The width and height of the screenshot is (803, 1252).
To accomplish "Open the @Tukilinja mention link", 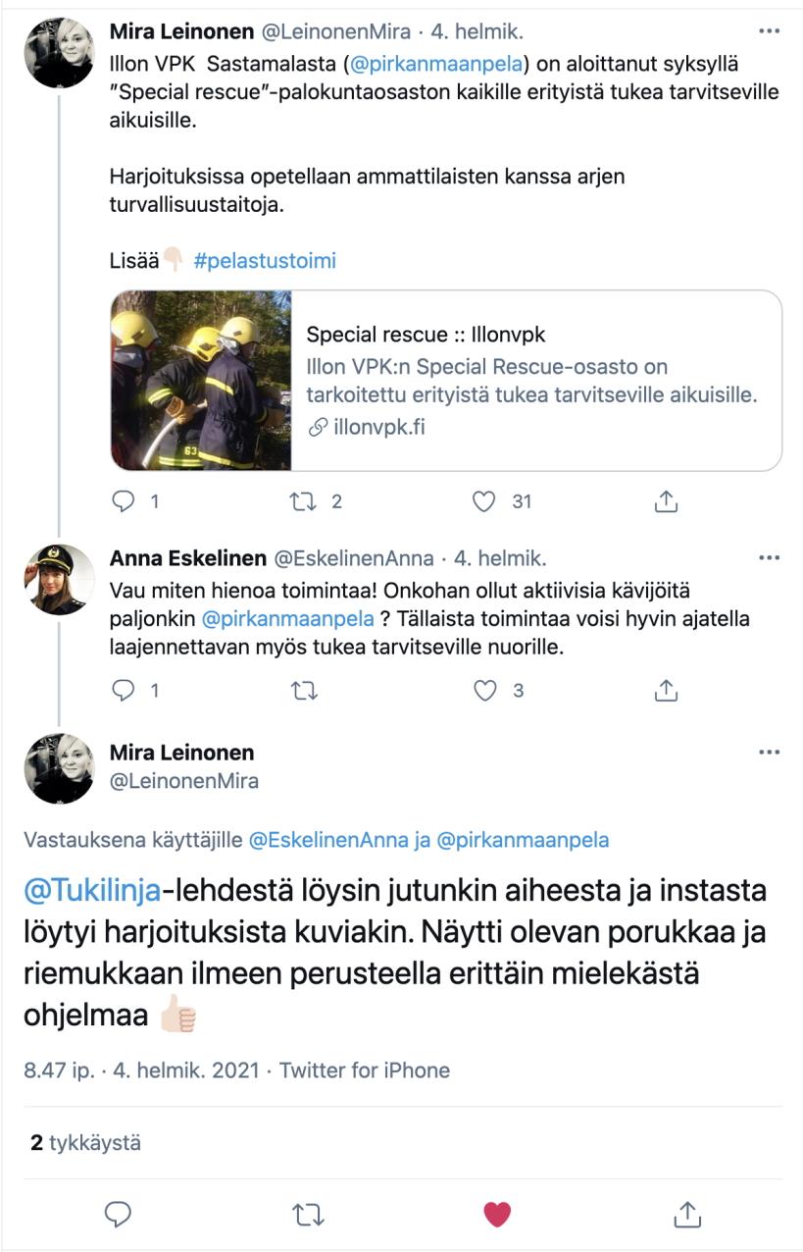I will point(92,892).
